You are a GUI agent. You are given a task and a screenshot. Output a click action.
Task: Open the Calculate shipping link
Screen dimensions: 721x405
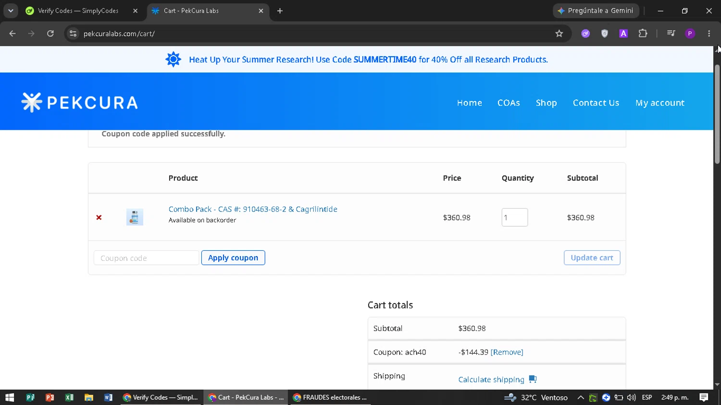[x=491, y=380]
